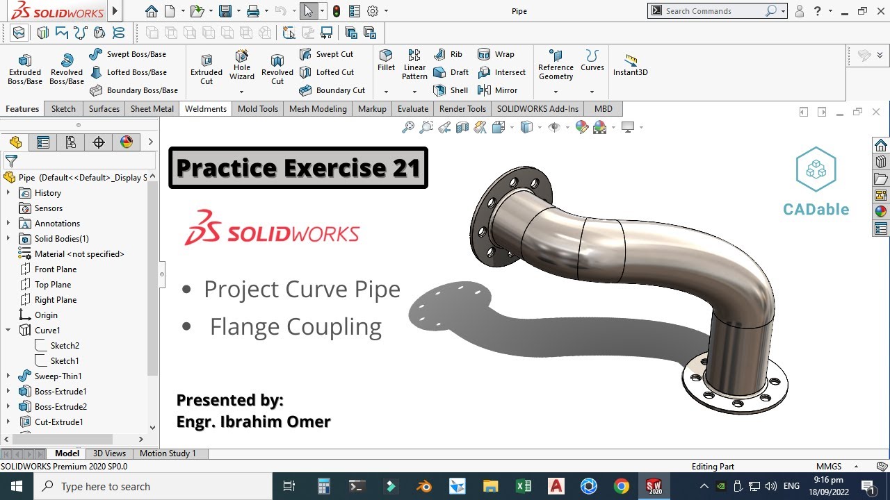Expand the Sweep-Thin1 feature
Image resolution: width=890 pixels, height=500 pixels.
(x=8, y=376)
